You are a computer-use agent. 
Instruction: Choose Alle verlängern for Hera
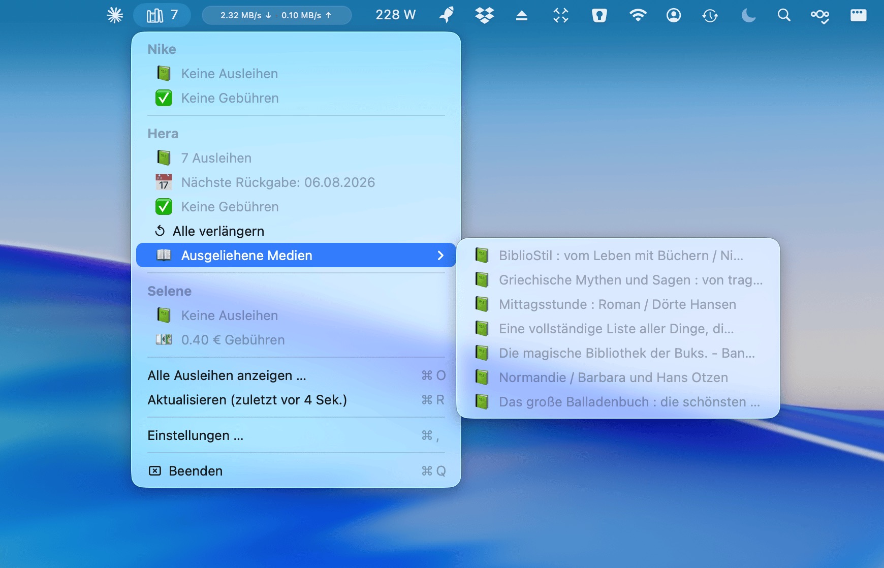(296, 231)
